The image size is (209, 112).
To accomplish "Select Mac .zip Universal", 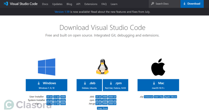I will click(149, 97).
